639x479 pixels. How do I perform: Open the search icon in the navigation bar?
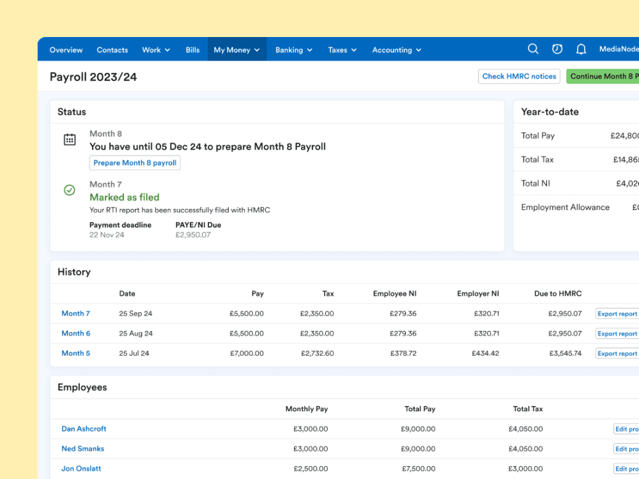coord(534,49)
